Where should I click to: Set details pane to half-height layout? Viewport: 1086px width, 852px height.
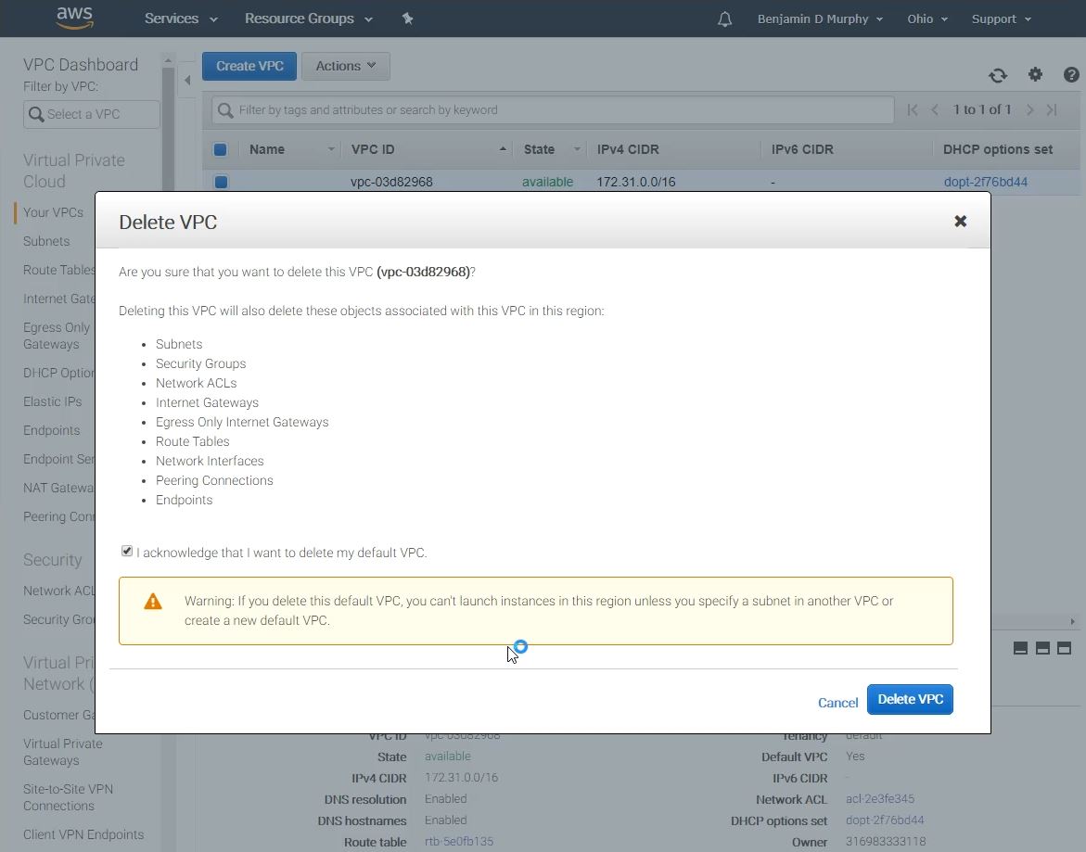click(x=1042, y=648)
